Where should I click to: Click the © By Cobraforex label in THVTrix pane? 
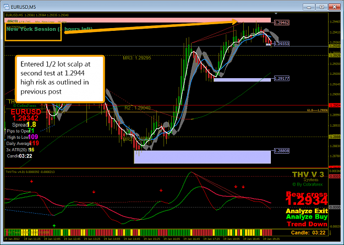click(x=307, y=184)
